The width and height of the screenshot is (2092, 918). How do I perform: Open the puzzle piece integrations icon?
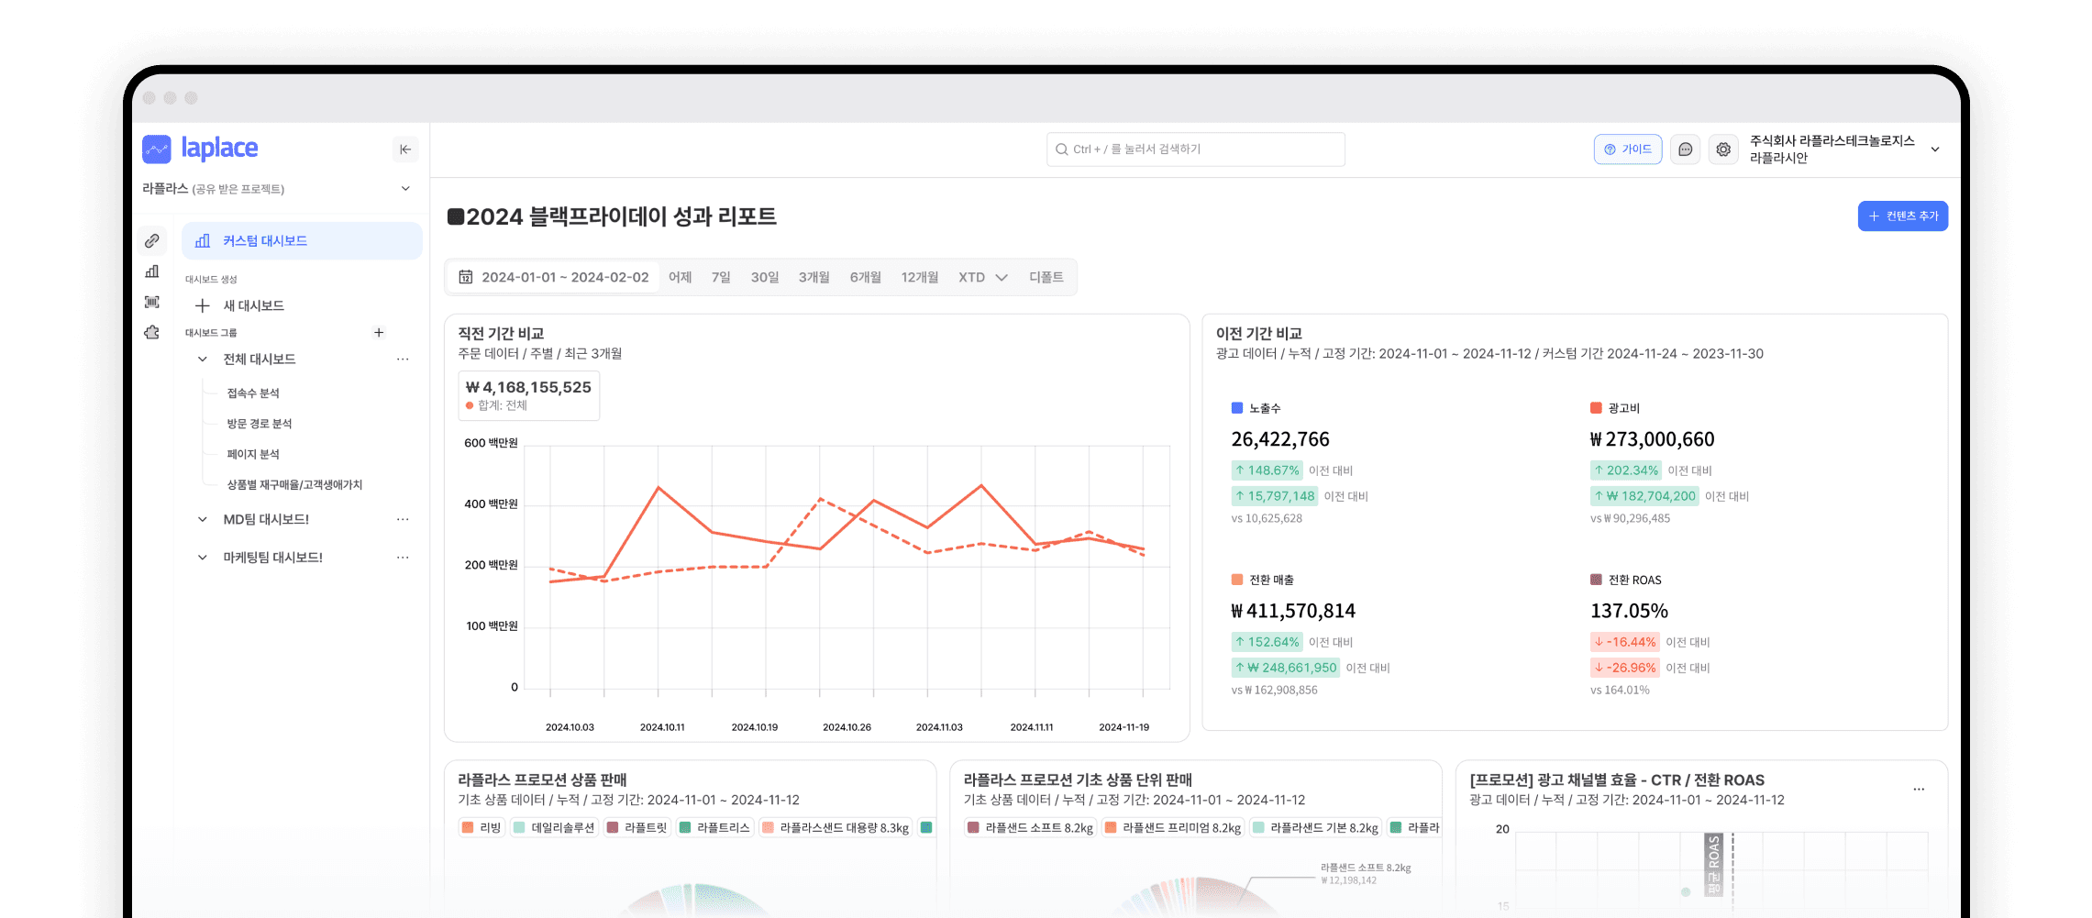point(152,332)
